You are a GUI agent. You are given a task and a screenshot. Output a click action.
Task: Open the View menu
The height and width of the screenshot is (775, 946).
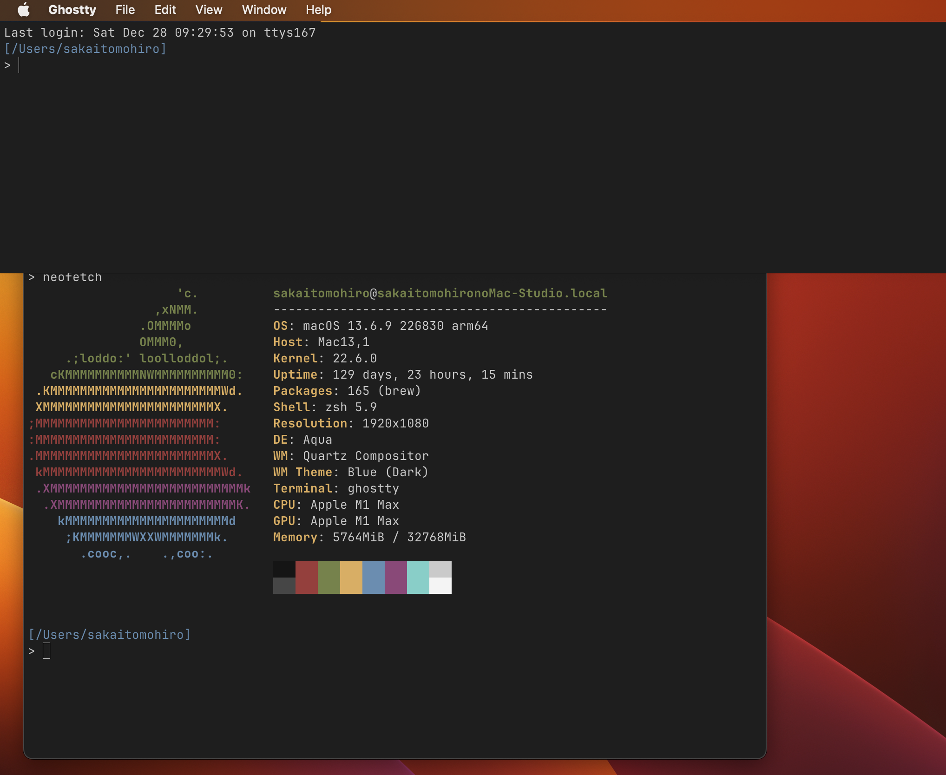209,10
